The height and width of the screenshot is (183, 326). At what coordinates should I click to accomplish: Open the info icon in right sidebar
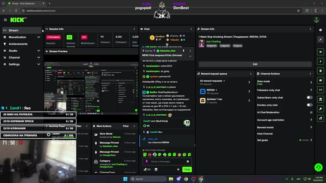pos(320,30)
